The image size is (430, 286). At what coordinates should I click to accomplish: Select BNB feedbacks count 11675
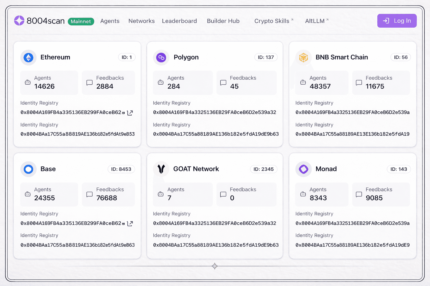375,86
